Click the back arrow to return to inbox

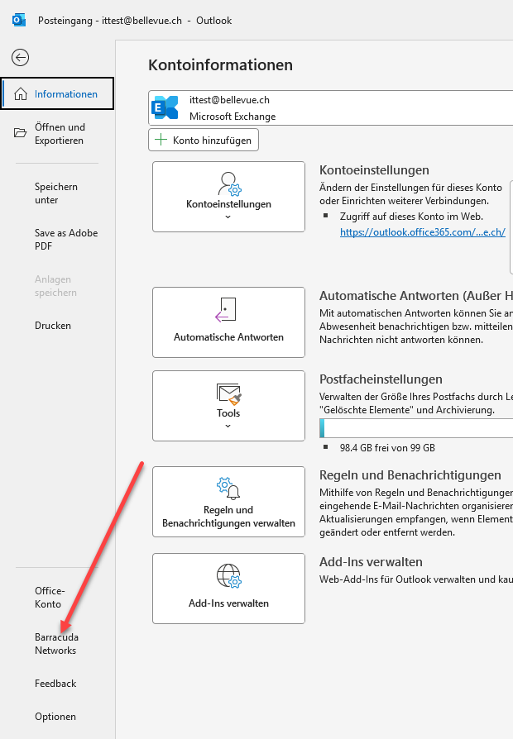coord(21,58)
